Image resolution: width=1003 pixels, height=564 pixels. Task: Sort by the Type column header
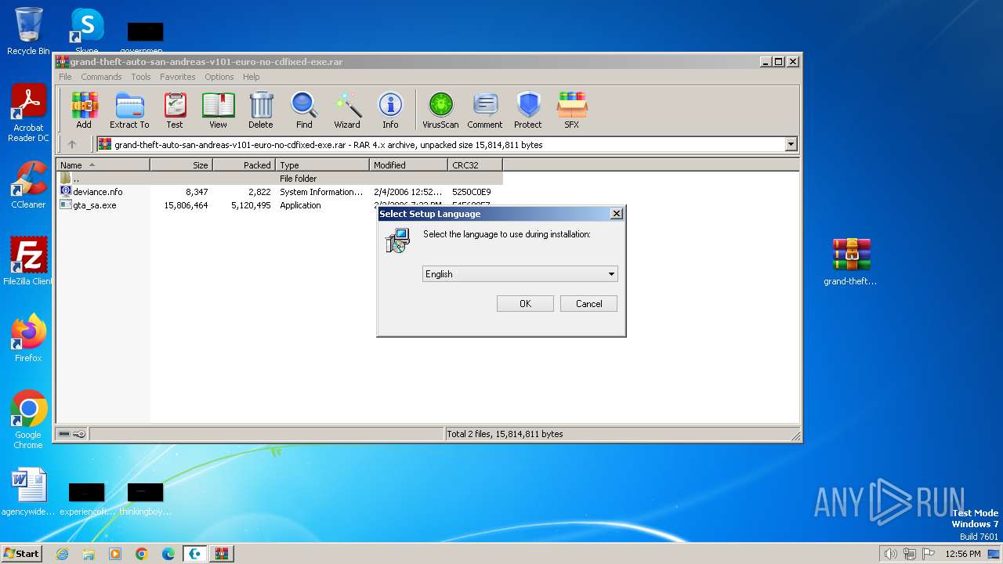pos(322,165)
